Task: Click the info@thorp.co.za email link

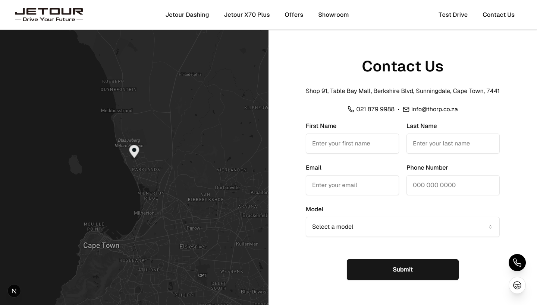Action: click(434, 109)
